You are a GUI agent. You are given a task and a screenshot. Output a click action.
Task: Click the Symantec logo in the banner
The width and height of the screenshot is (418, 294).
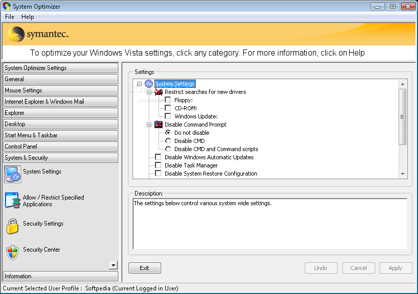coord(38,34)
